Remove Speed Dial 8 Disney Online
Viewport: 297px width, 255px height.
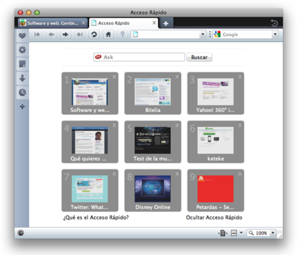click(x=177, y=174)
